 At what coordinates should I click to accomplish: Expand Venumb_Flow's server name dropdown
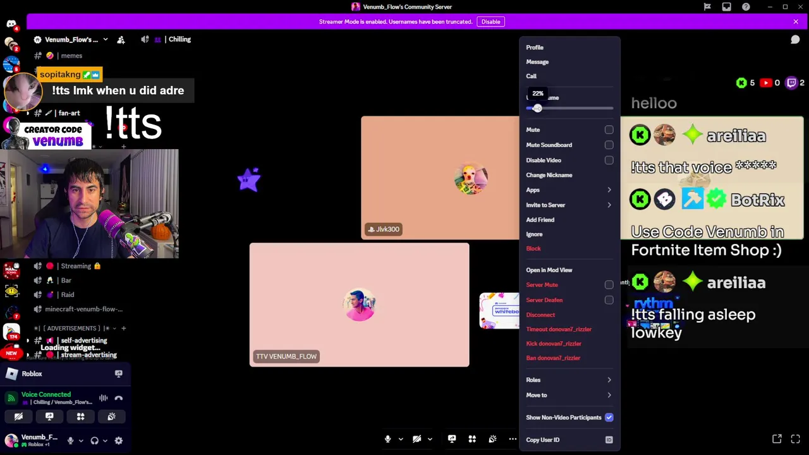click(105, 39)
